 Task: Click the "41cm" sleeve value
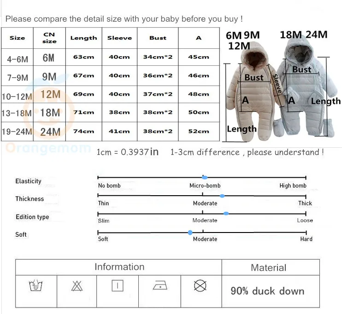[x=119, y=131]
